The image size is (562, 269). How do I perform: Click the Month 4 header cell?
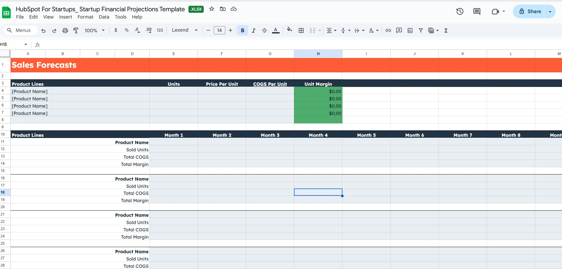click(x=318, y=135)
